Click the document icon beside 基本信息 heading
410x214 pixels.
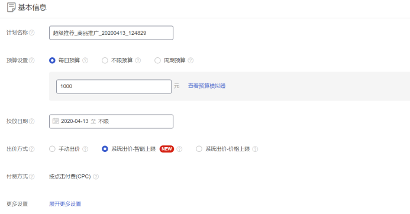(11, 7)
